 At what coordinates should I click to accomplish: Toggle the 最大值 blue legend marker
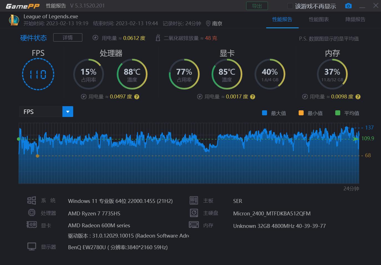pyautogui.click(x=264, y=113)
